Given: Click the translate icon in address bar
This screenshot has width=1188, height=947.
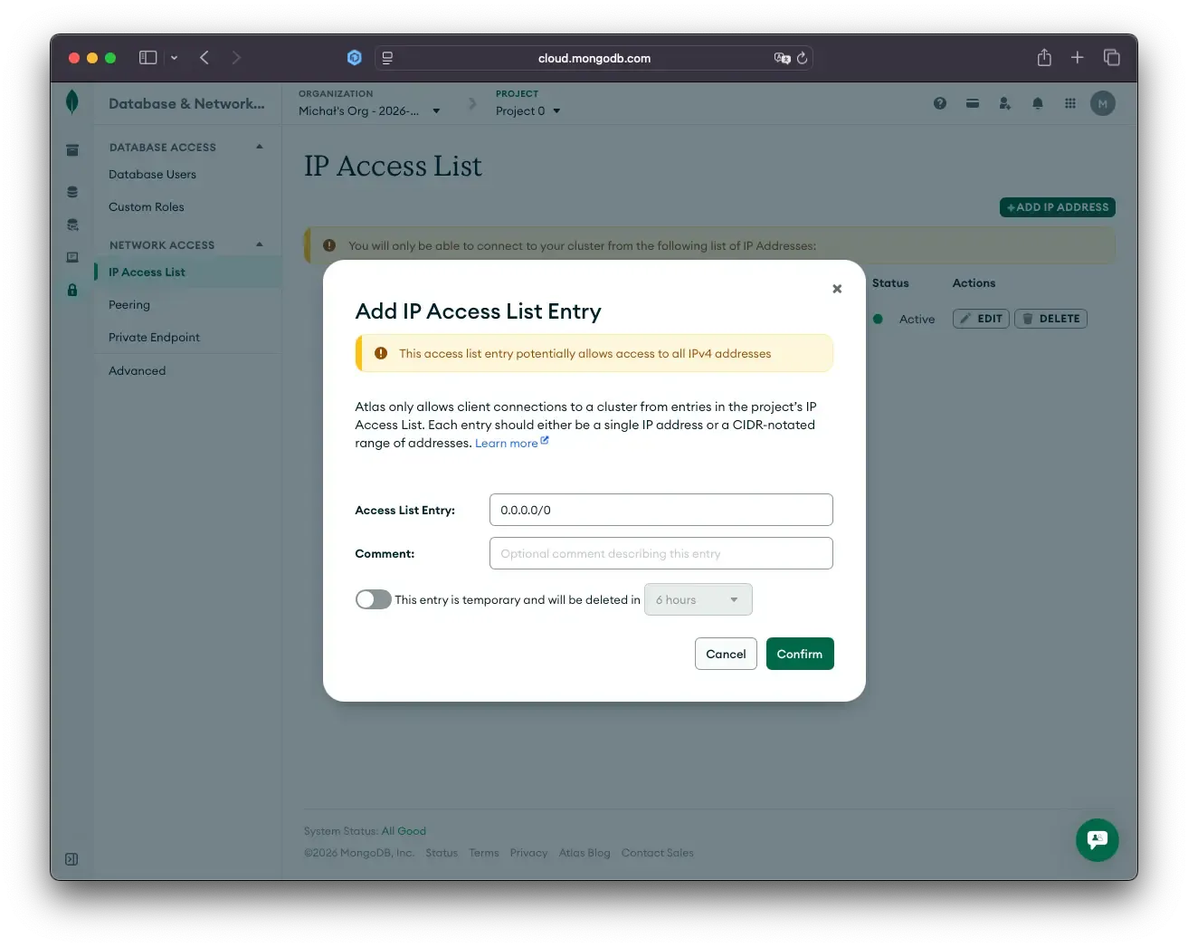Looking at the screenshot, I should click(x=782, y=58).
